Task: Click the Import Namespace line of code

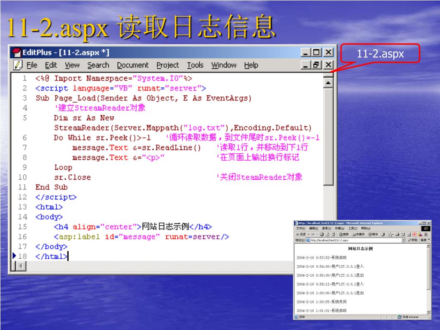Action: 113,78
